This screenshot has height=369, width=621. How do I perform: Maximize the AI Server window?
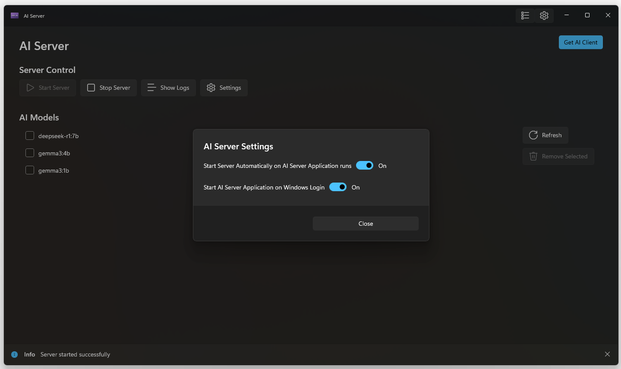click(587, 15)
